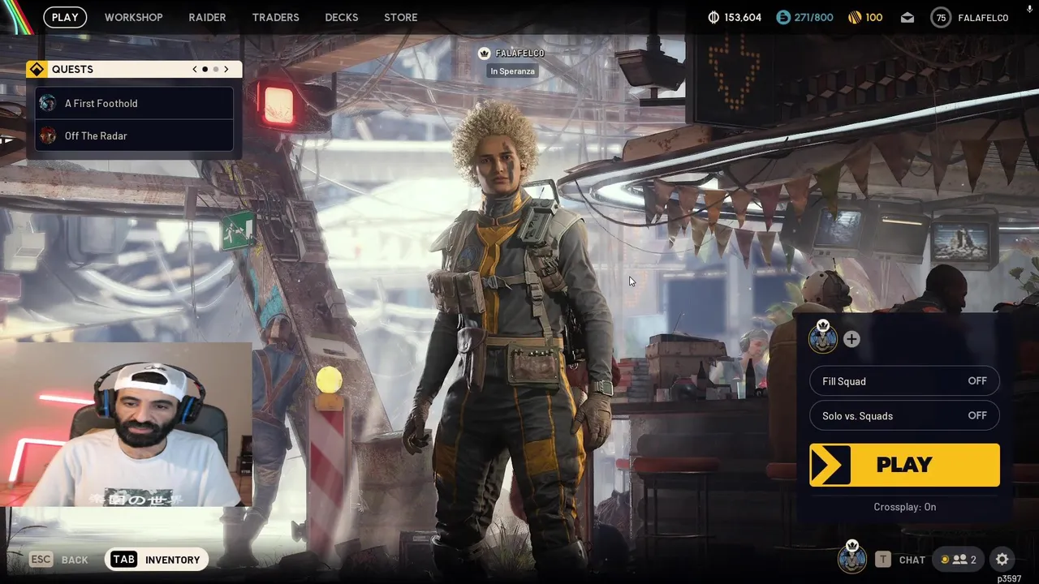Click the In Speranza status label
Screen dimensions: 1039x584
[512, 71]
